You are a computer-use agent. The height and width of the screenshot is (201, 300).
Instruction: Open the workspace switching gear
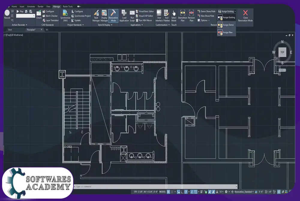tap(226, 192)
